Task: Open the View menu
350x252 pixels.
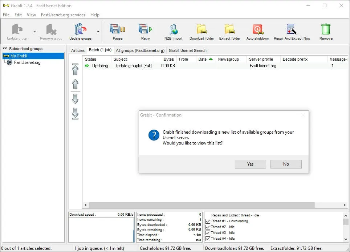Action: pos(32,15)
